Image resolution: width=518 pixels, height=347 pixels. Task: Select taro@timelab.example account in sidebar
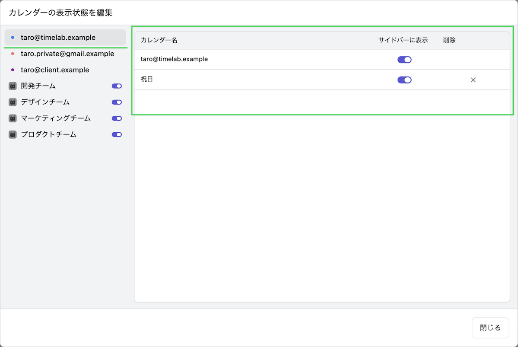(x=65, y=37)
